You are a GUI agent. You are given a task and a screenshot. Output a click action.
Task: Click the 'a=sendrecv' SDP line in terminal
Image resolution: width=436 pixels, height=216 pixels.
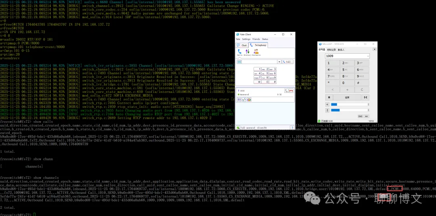click(x=10, y=59)
